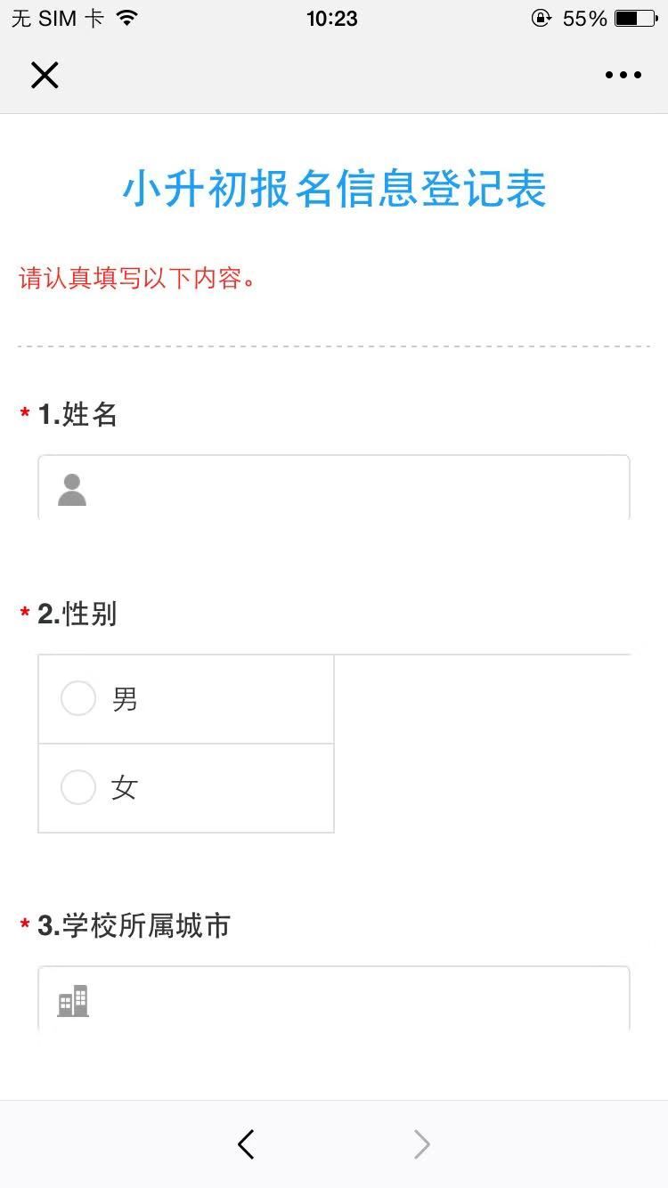Tap the back arrow at the bottom
The width and height of the screenshot is (668, 1188).
246,1144
